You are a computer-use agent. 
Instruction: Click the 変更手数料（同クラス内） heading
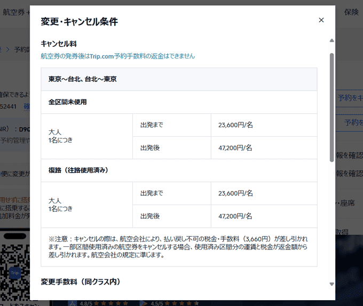[x=80, y=282]
